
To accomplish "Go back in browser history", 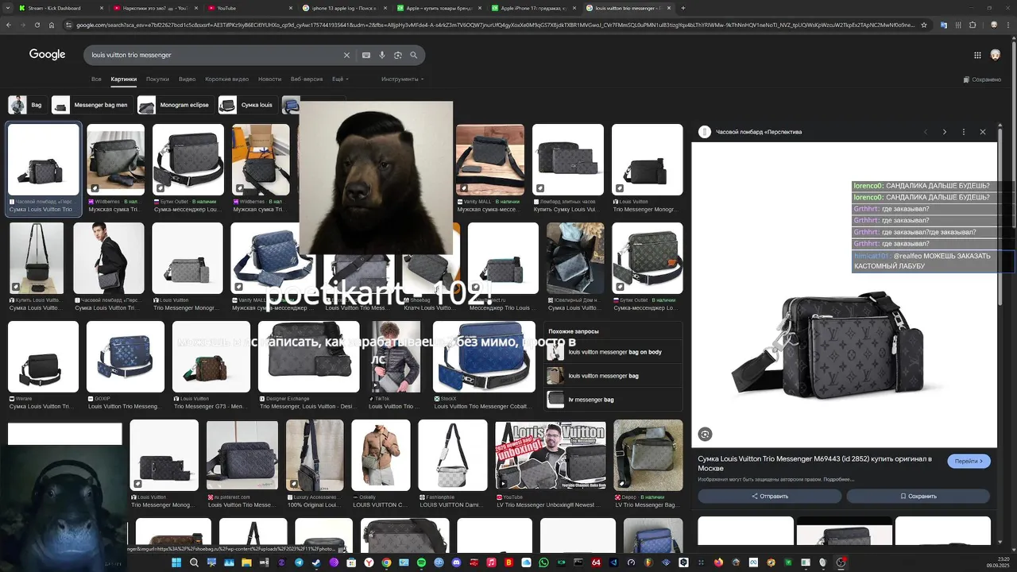I will click(9, 25).
